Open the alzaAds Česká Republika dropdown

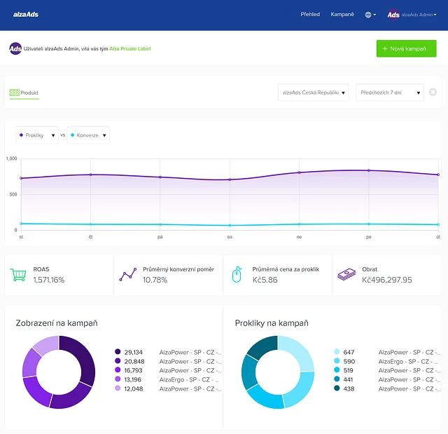(x=314, y=93)
